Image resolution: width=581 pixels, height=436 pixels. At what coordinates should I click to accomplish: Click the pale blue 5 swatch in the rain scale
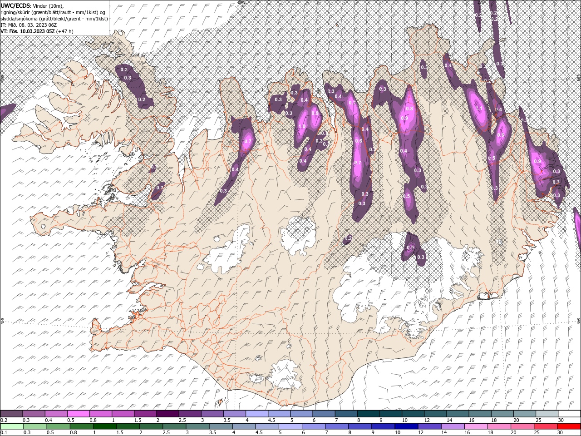(x=290, y=426)
